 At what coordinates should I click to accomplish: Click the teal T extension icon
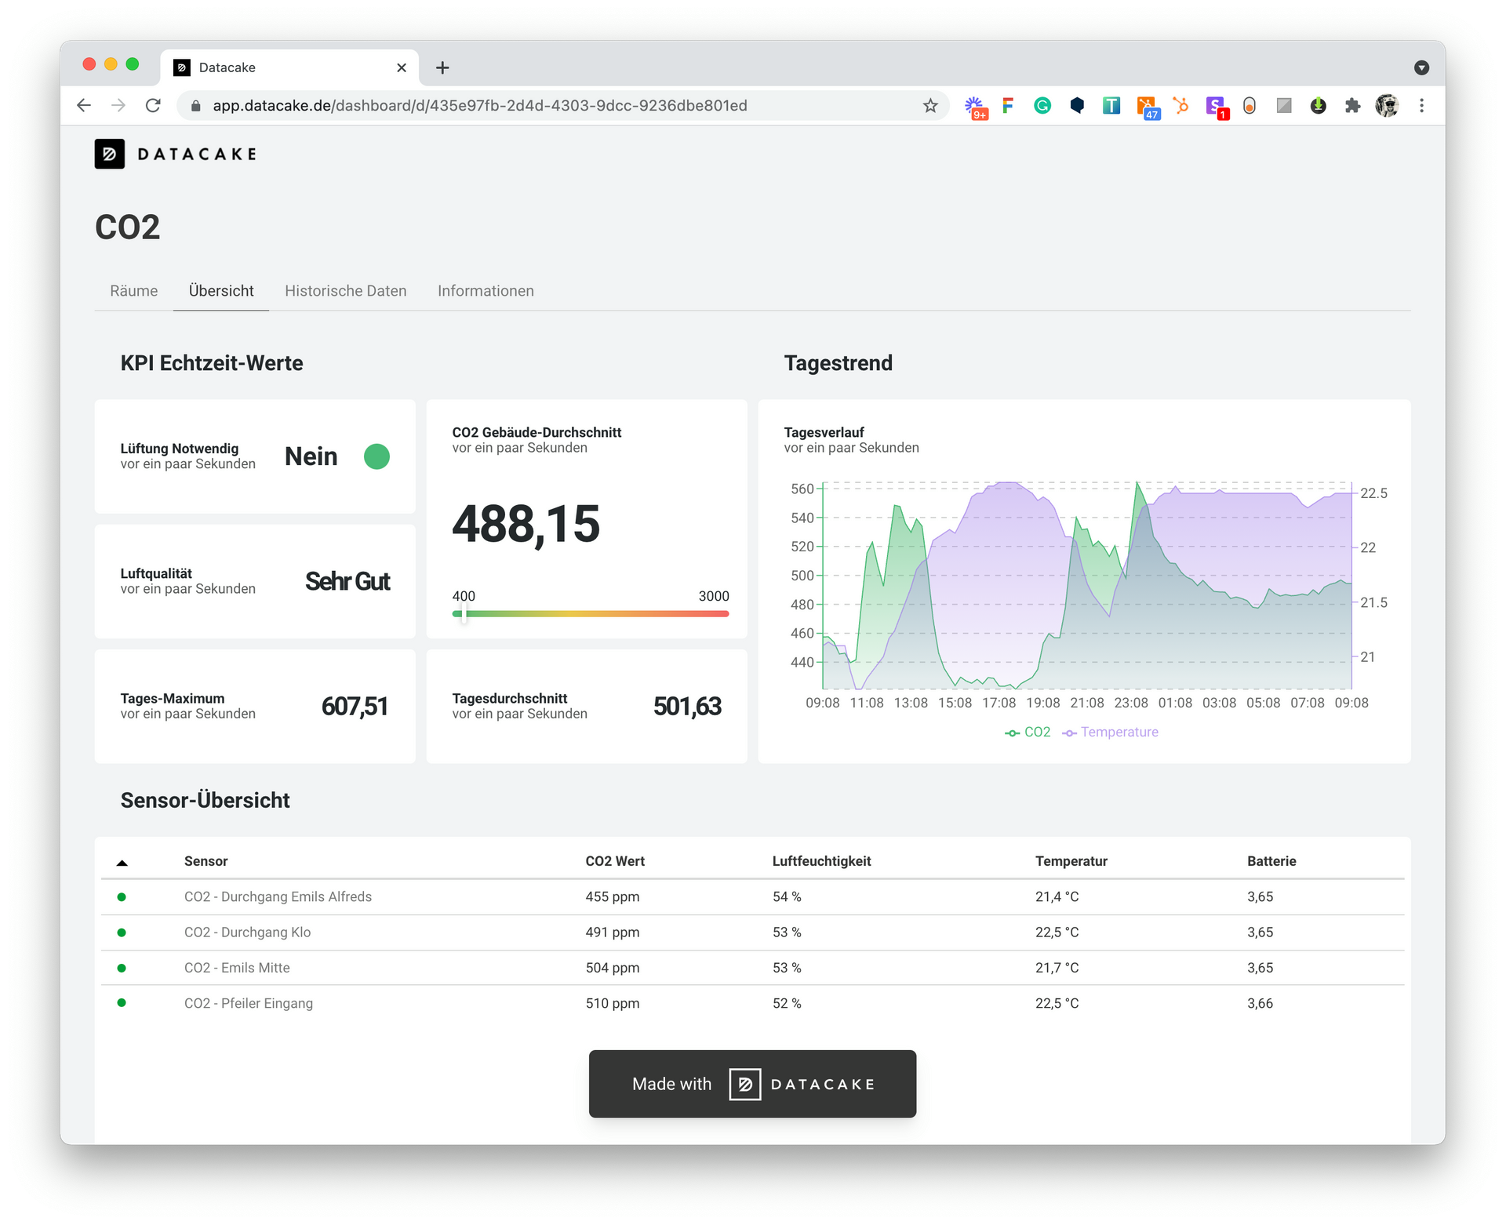click(x=1111, y=106)
